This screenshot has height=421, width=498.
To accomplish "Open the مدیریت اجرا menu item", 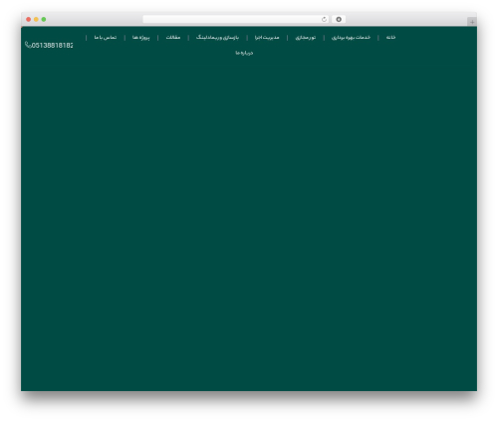I will pyautogui.click(x=267, y=38).
